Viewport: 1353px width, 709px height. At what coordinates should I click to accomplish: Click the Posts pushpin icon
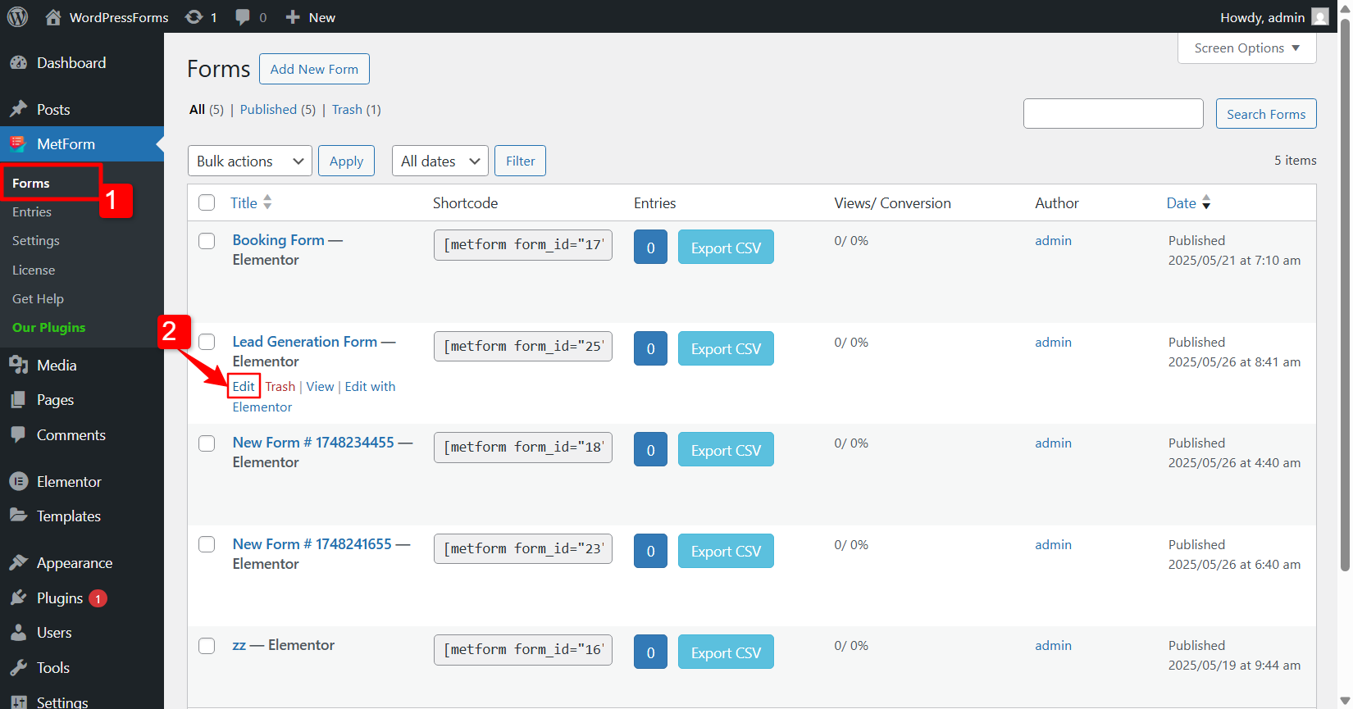tap(18, 109)
